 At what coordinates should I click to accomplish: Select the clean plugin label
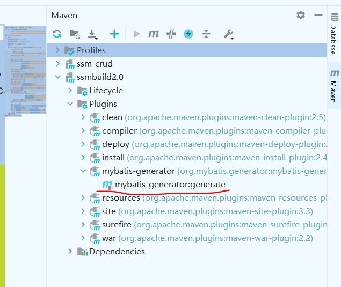[x=112, y=117]
